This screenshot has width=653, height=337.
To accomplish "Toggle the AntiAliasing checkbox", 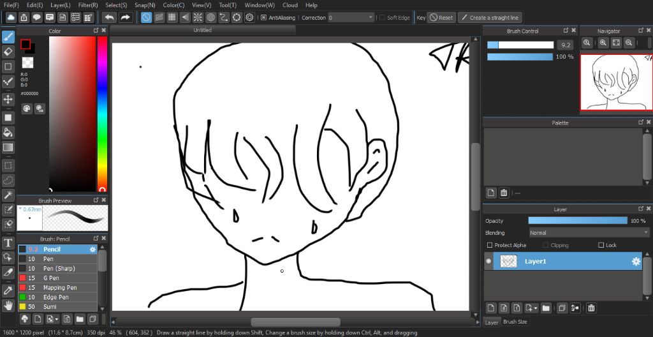I will [x=263, y=17].
